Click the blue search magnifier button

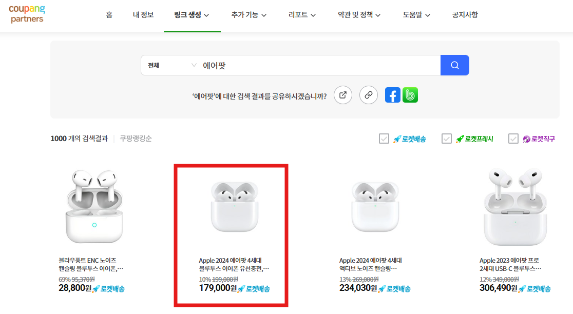coord(454,65)
